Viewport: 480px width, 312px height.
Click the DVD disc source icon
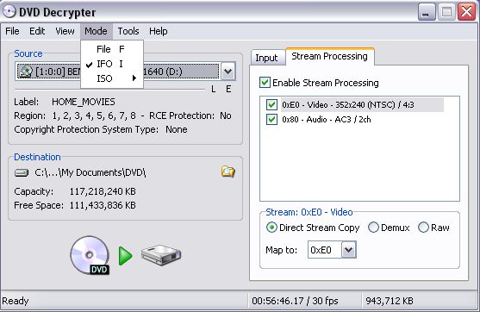tap(90, 255)
